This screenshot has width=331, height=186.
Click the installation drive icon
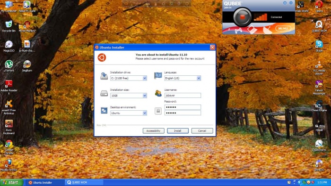click(104, 76)
